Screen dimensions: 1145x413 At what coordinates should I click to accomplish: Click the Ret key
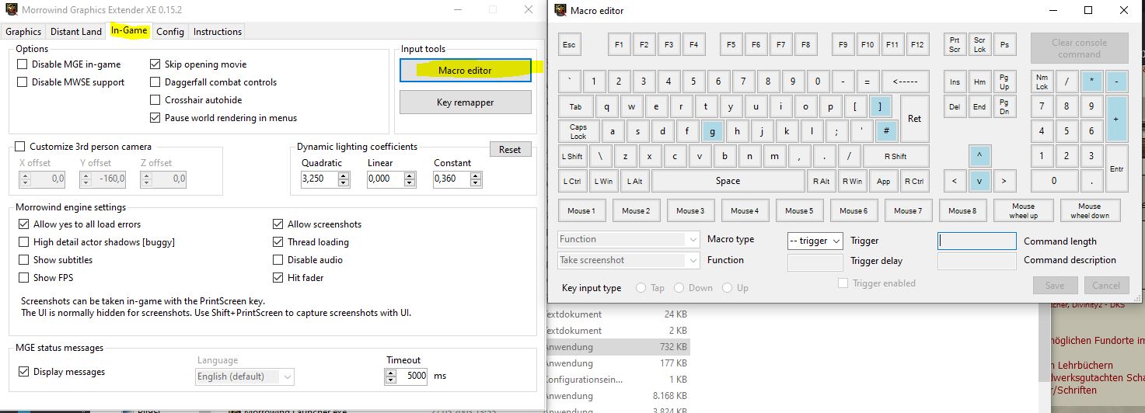pos(914,119)
